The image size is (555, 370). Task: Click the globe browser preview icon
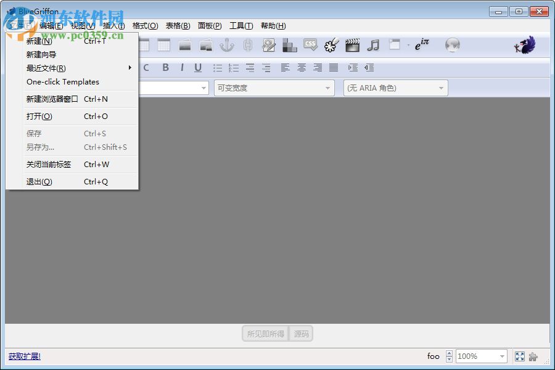click(x=453, y=45)
